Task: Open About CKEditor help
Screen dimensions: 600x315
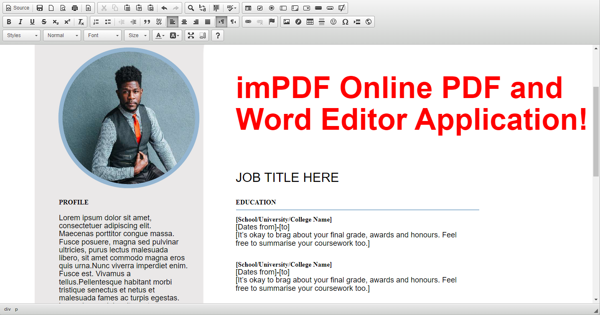Action: pos(218,35)
